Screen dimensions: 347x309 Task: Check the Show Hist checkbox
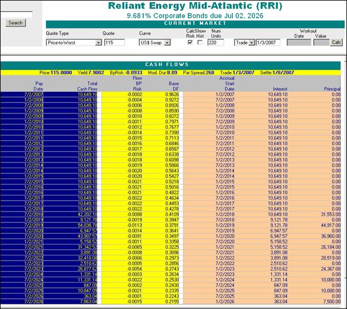200,42
